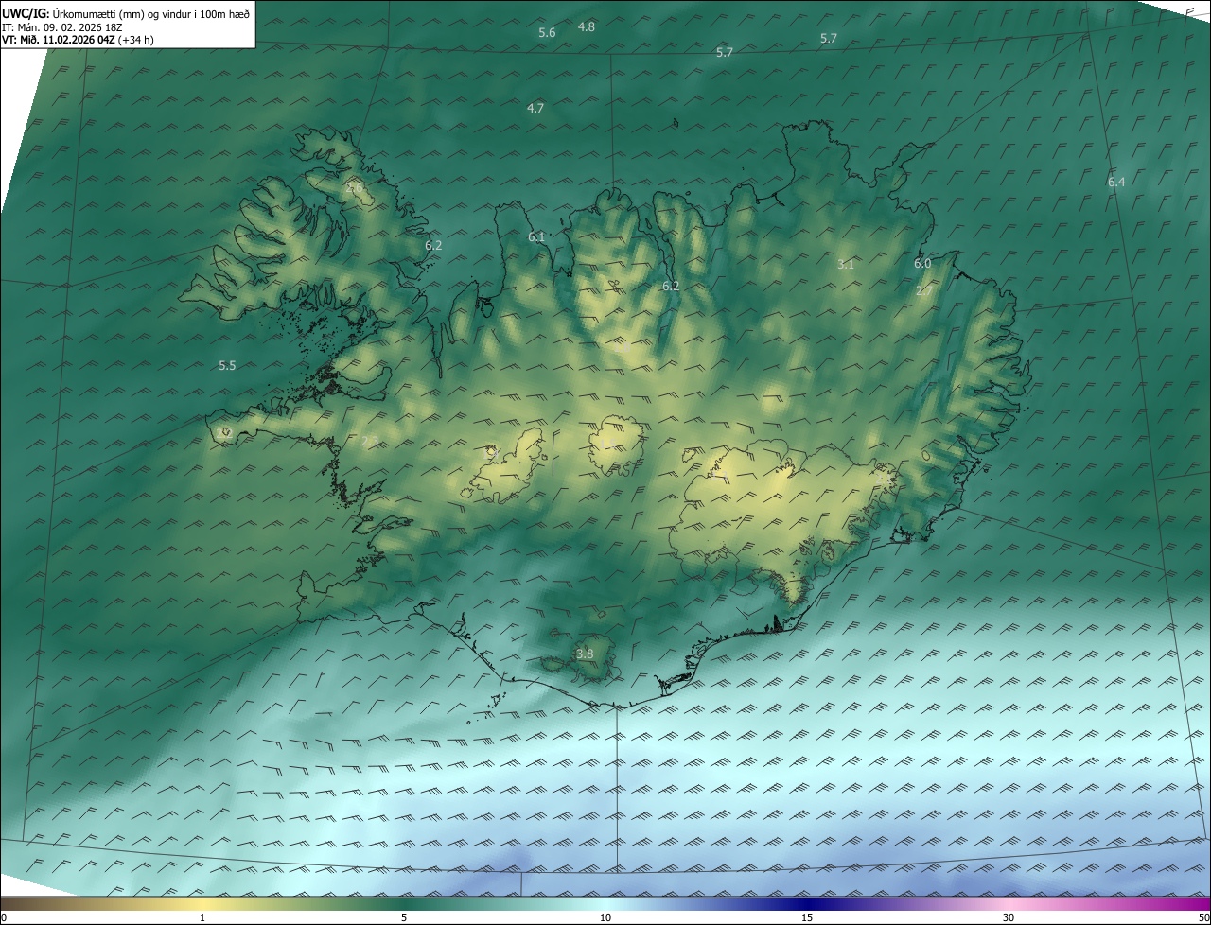Click the 5.5 precipitation value label
1211x925 pixels.
click(x=227, y=365)
